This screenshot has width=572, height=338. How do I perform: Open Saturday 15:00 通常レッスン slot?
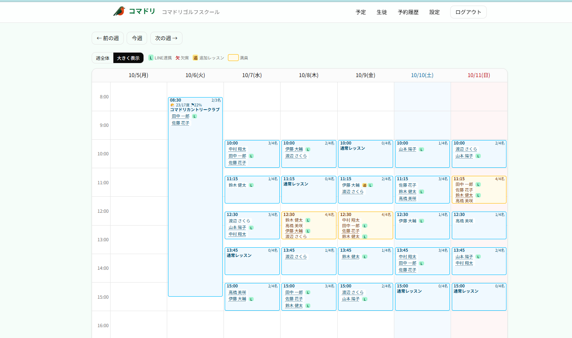coord(422,297)
